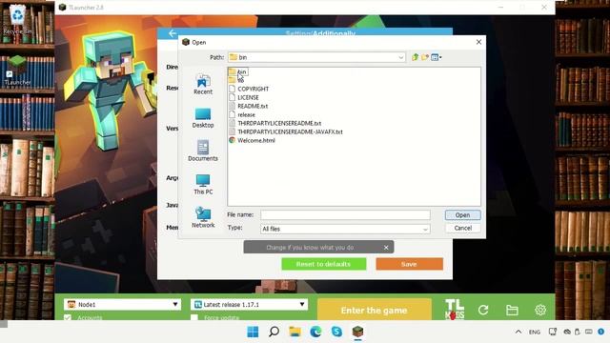The image size is (610, 343).
Task: Open the Latest release 1.17.1 version dropdown
Action: tap(249, 305)
